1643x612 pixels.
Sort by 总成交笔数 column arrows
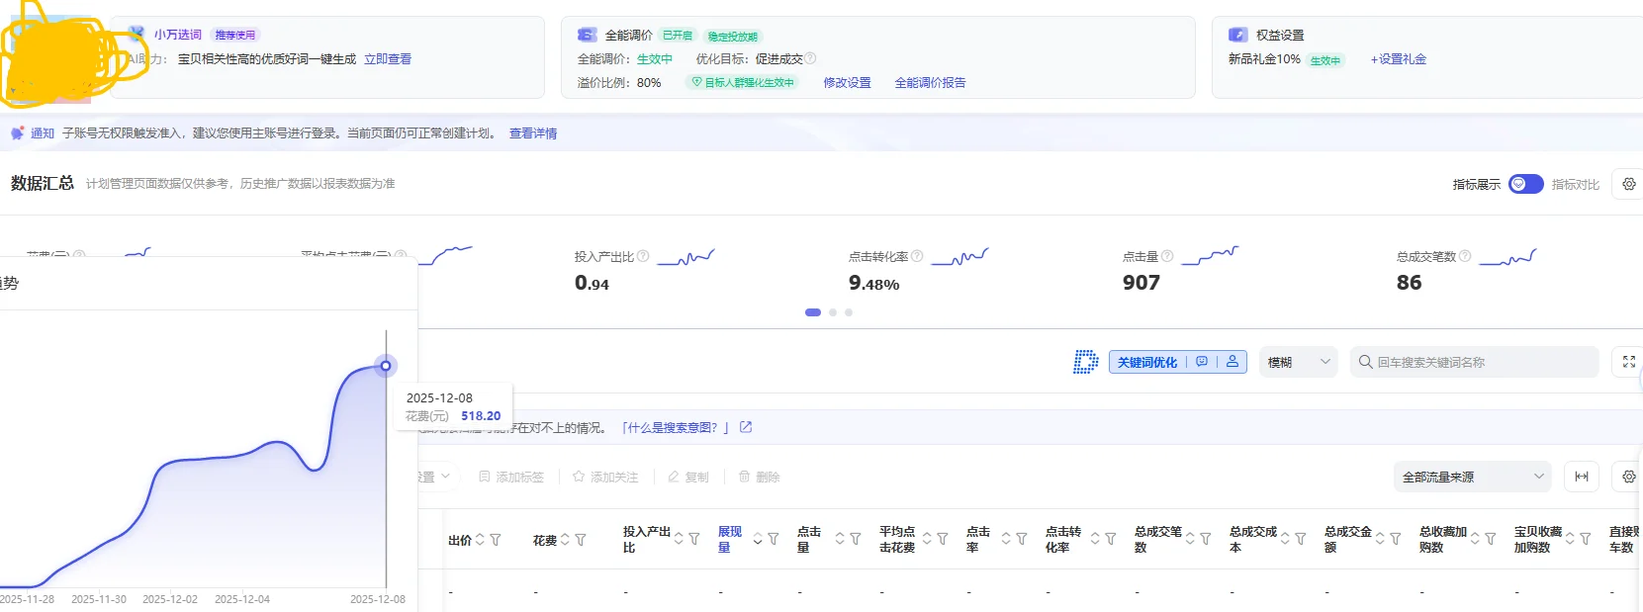[x=1190, y=539]
